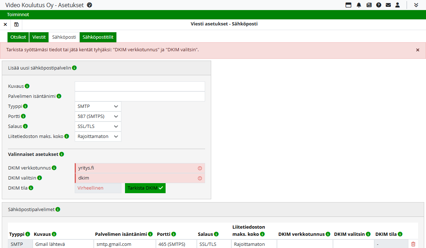The width and height of the screenshot is (426, 248).
Task: Click into the Kuvaus text field
Action: (140, 86)
